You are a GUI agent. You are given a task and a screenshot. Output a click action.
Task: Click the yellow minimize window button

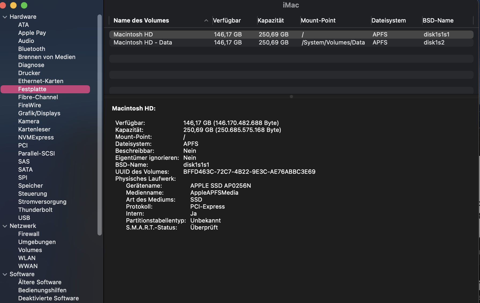pyautogui.click(x=13, y=5)
